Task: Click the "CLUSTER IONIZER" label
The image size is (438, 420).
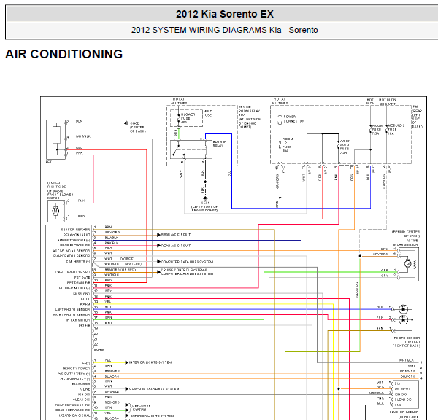Action: point(404,412)
